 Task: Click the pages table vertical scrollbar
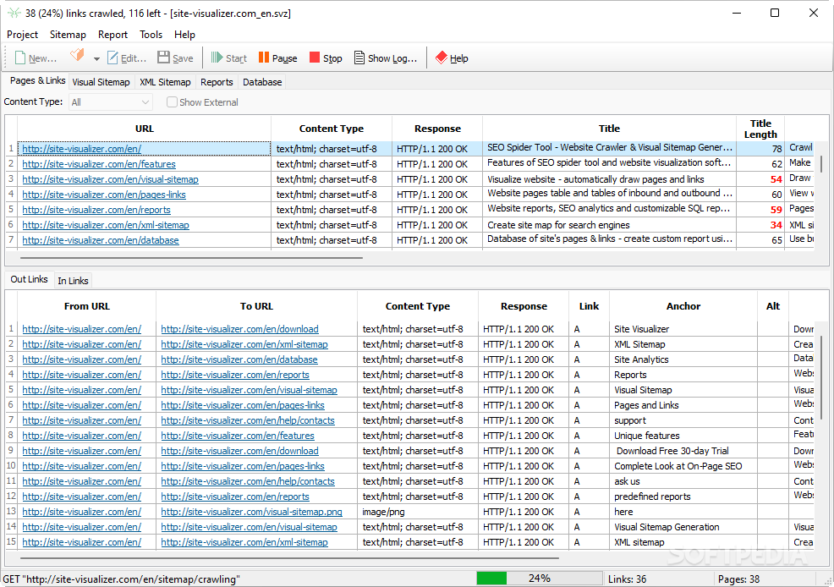click(821, 164)
